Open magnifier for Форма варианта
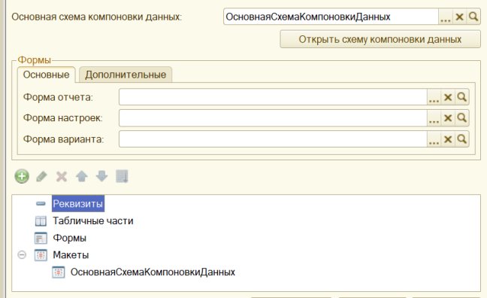 [462, 138]
